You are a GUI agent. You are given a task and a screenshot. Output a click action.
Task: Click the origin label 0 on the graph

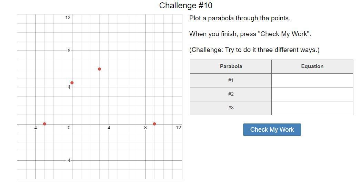[x=69, y=128]
